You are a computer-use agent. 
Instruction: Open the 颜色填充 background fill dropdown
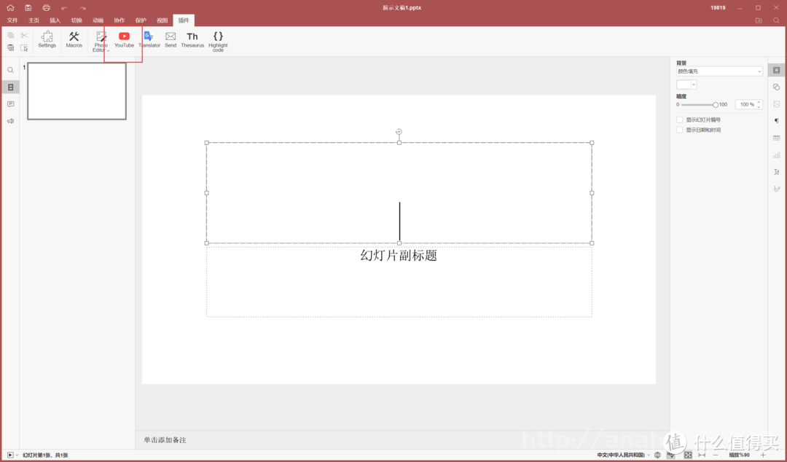coord(719,71)
